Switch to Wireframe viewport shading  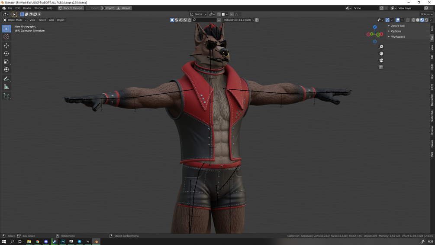click(413, 20)
